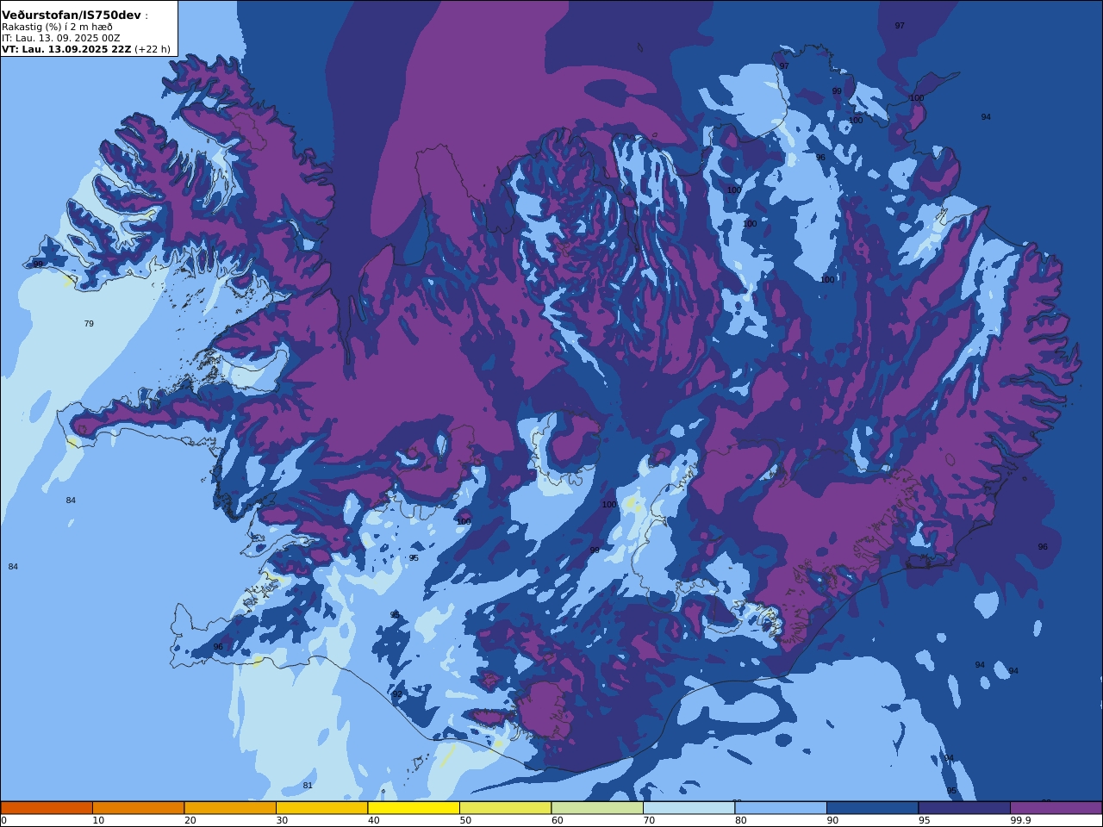Click the legend tick label '10'
The image size is (1103, 827).
98,820
